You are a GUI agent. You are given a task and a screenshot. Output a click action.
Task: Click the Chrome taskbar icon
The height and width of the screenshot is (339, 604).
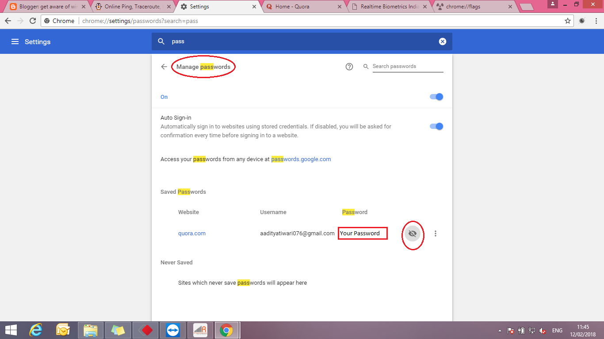227,330
